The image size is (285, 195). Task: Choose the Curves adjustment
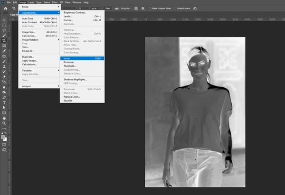point(82,20)
